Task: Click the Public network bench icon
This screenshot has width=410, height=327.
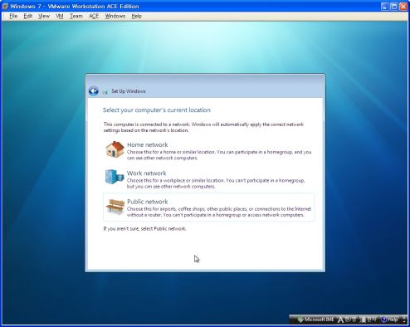Action: click(115, 207)
